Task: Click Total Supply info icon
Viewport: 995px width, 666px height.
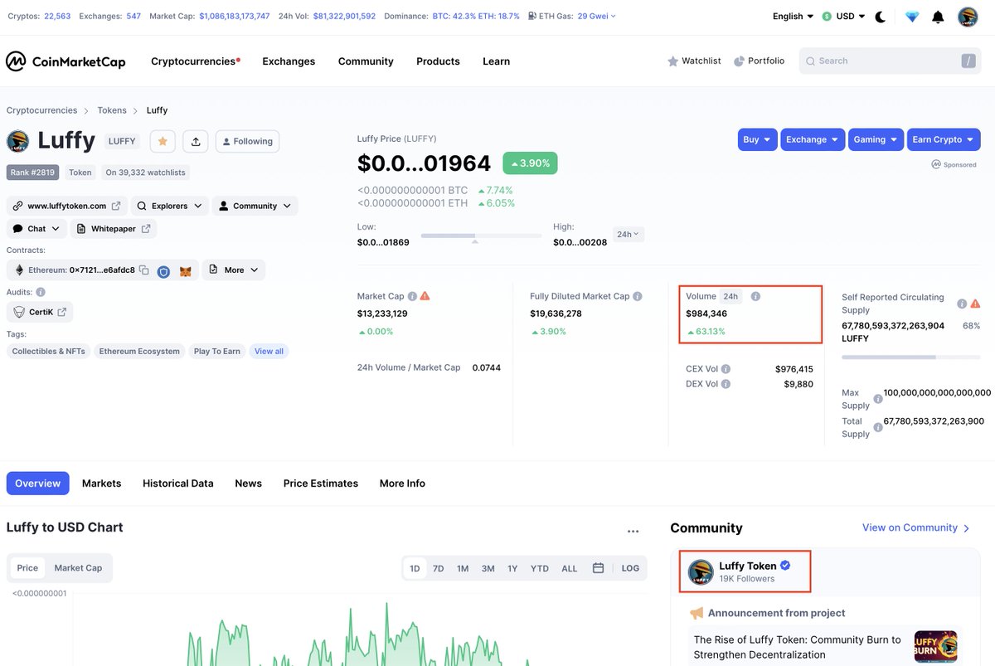Action: (878, 428)
